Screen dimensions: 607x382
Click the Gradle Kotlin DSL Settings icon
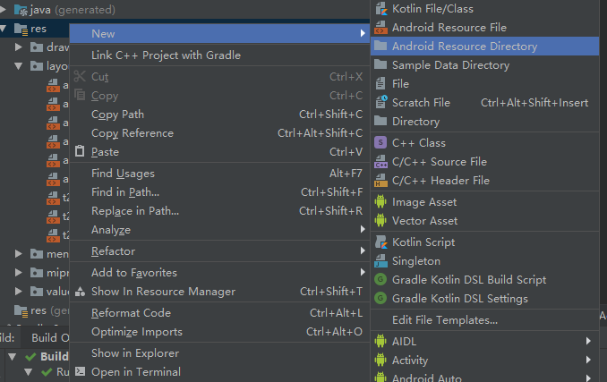[380, 298]
